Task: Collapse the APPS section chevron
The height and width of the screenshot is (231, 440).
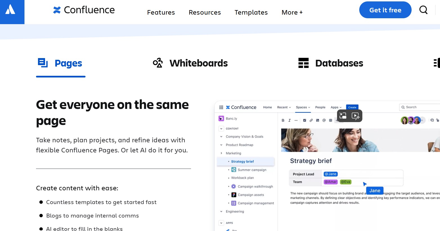Action: [221, 223]
